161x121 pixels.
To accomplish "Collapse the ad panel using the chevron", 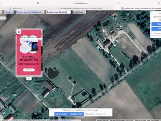I will (29, 79).
